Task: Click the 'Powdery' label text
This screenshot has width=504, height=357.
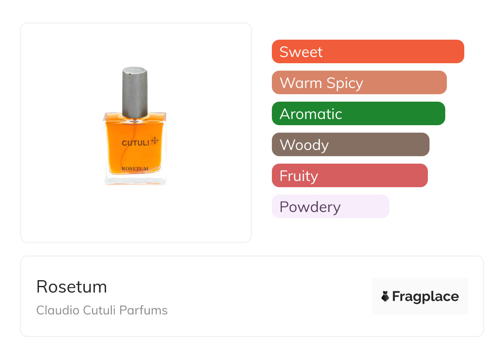Action: click(310, 207)
